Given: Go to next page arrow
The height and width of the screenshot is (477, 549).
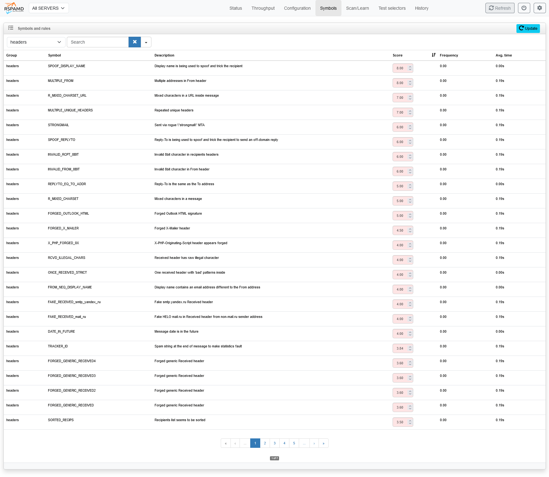Looking at the screenshot, I should pyautogui.click(x=314, y=443).
